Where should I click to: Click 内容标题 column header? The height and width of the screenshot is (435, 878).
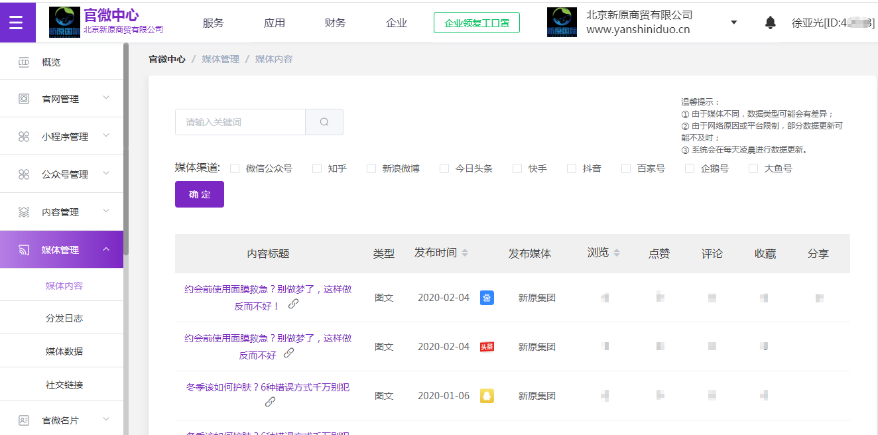tap(269, 253)
